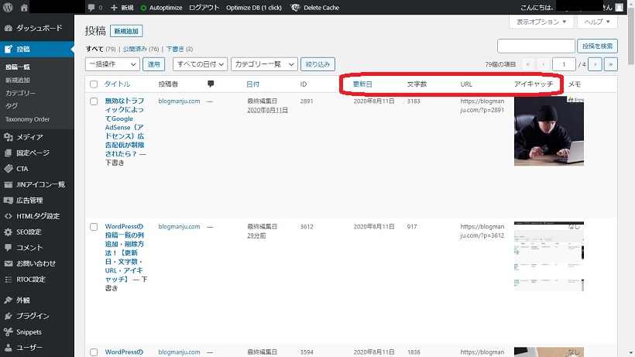635x357 pixels.
Task: Sort by タイトル column header
Action: (117, 84)
